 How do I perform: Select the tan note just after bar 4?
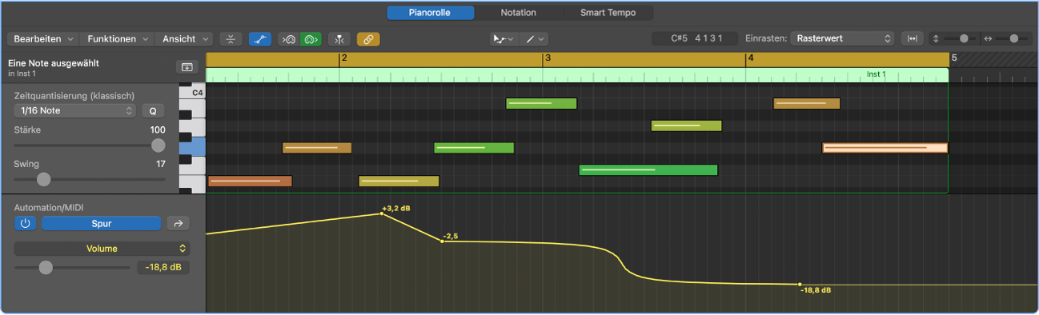(x=807, y=103)
